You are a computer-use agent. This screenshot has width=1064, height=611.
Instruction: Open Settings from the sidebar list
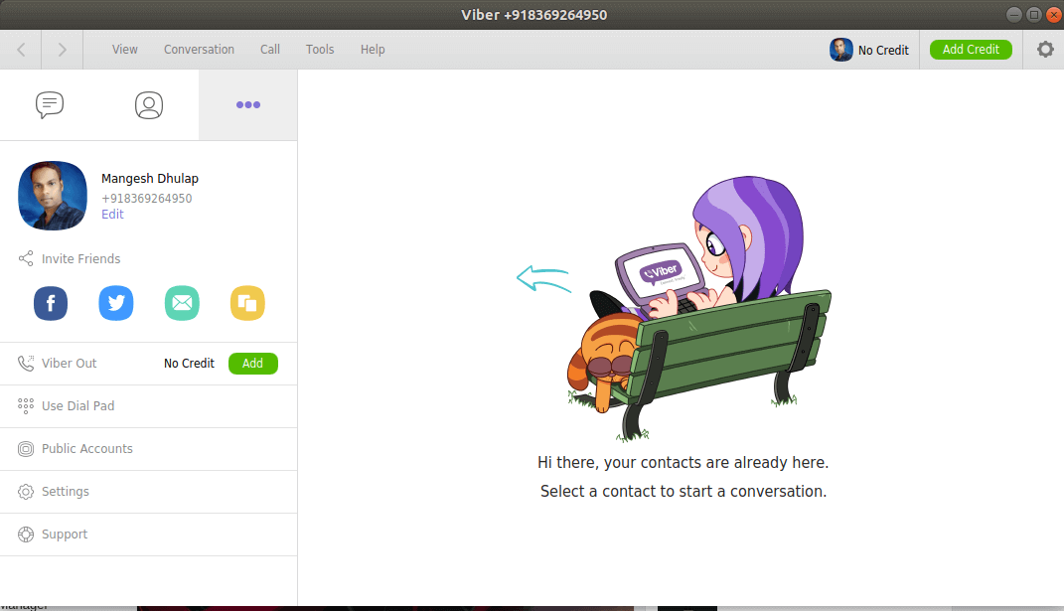(149, 492)
